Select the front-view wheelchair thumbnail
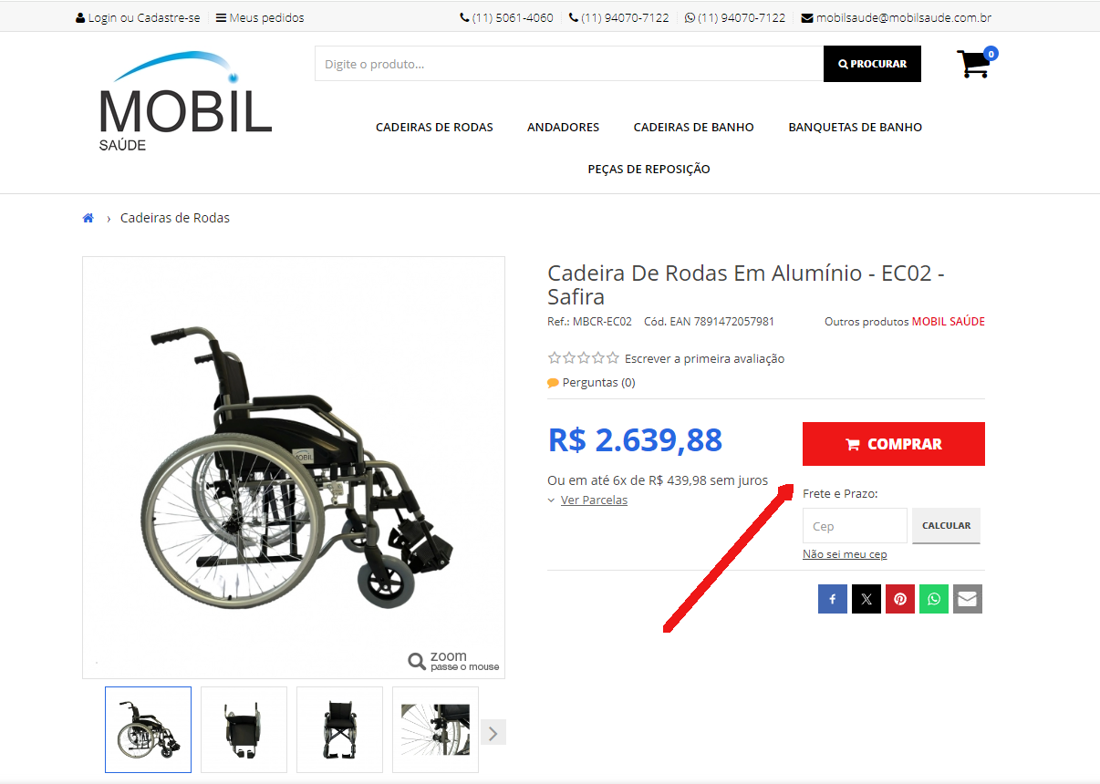The height and width of the screenshot is (784, 1100). tap(339, 729)
